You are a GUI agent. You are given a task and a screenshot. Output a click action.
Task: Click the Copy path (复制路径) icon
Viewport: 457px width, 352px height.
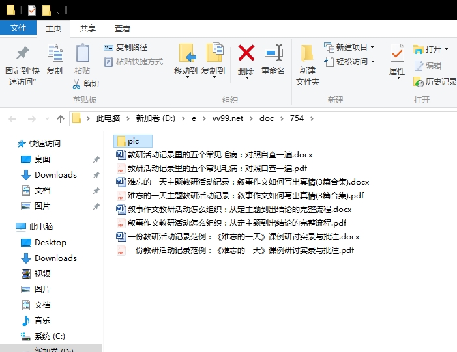tap(108, 47)
